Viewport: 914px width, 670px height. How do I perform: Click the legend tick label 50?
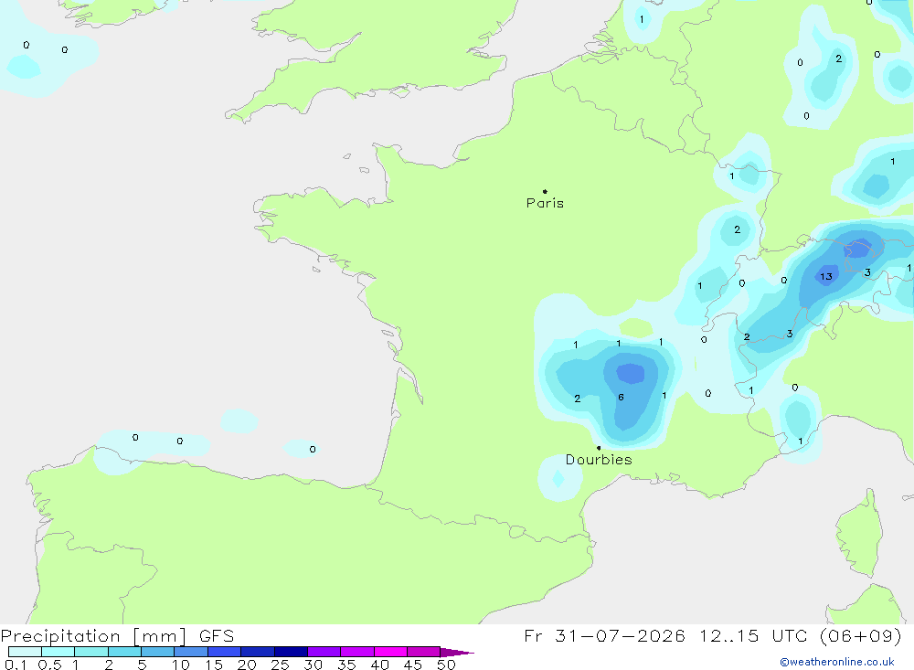click(446, 665)
